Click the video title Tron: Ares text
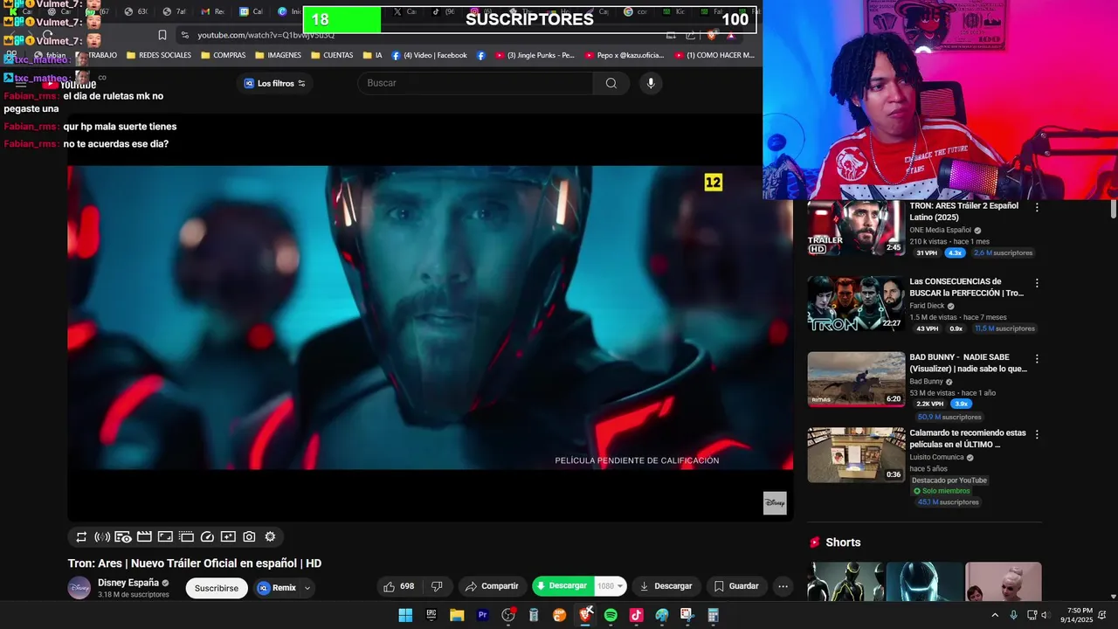Image resolution: width=1118 pixels, height=629 pixels. (x=195, y=563)
